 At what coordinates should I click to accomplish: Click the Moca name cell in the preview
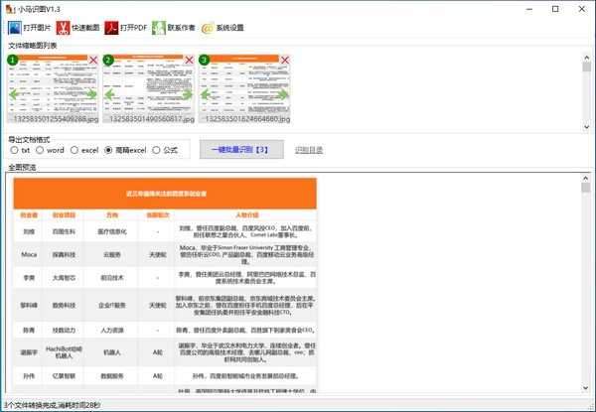[29, 254]
